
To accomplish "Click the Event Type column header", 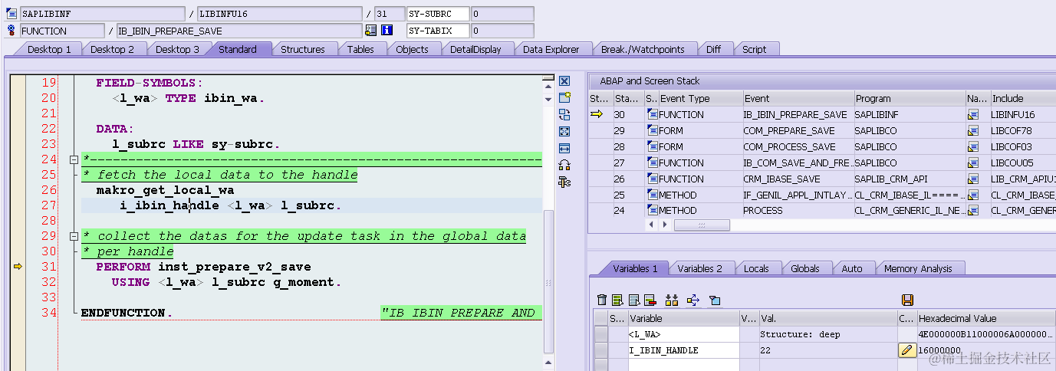I will tap(700, 98).
